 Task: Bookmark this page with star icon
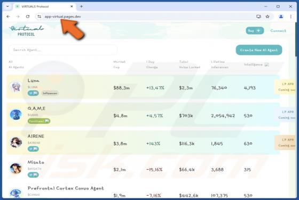(x=267, y=16)
